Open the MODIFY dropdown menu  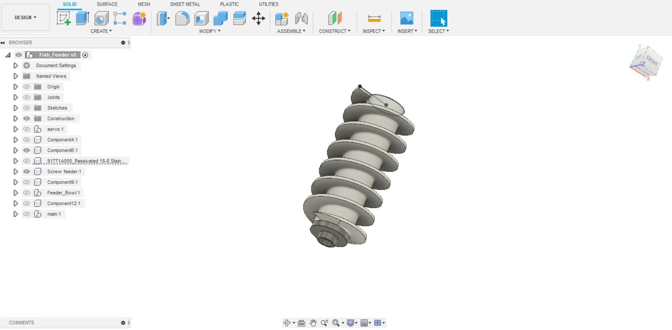[x=209, y=31]
